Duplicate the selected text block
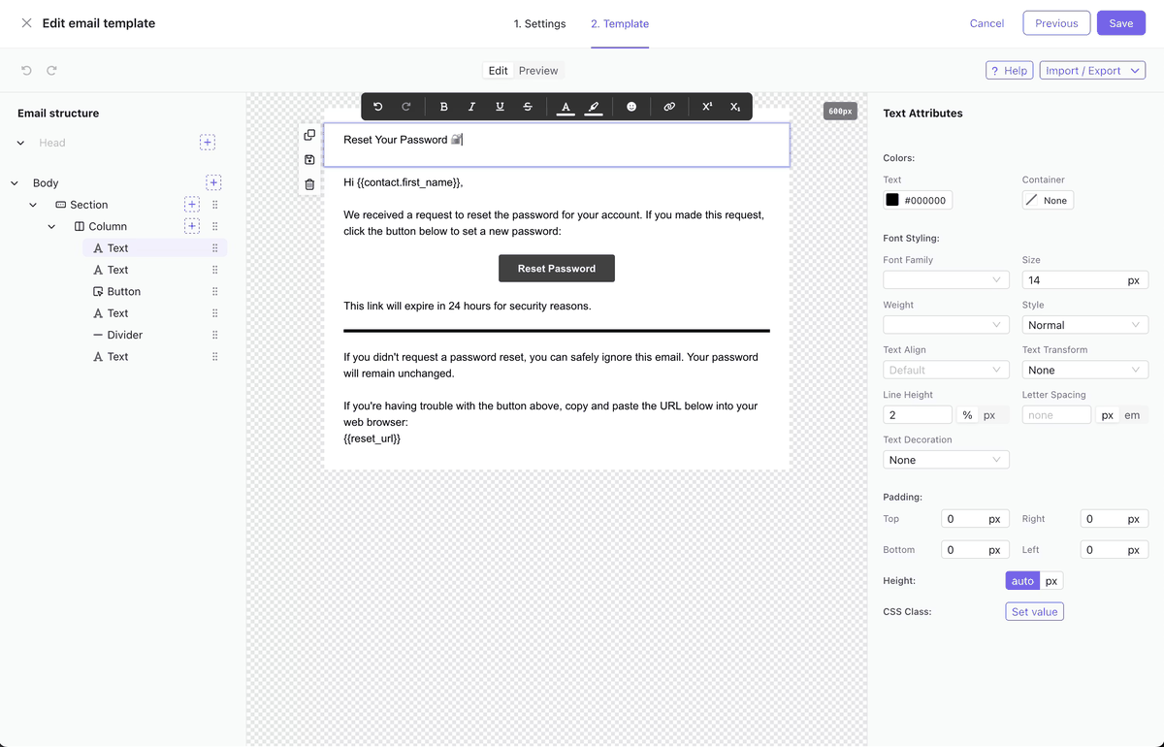 309,135
